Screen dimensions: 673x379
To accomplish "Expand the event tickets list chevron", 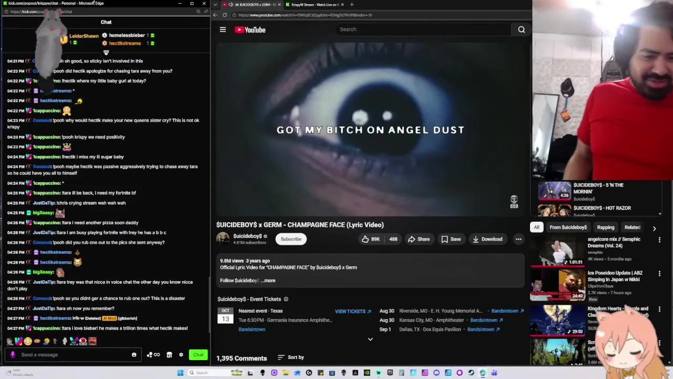I will [370, 340].
